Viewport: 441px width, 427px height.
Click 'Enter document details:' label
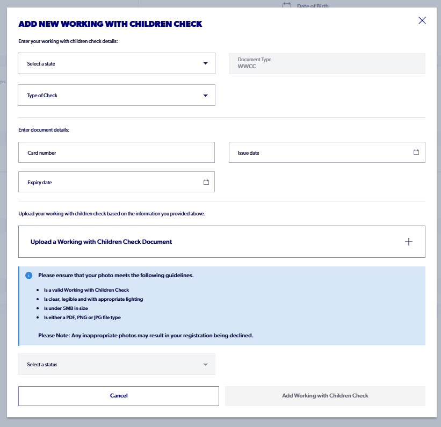click(44, 129)
